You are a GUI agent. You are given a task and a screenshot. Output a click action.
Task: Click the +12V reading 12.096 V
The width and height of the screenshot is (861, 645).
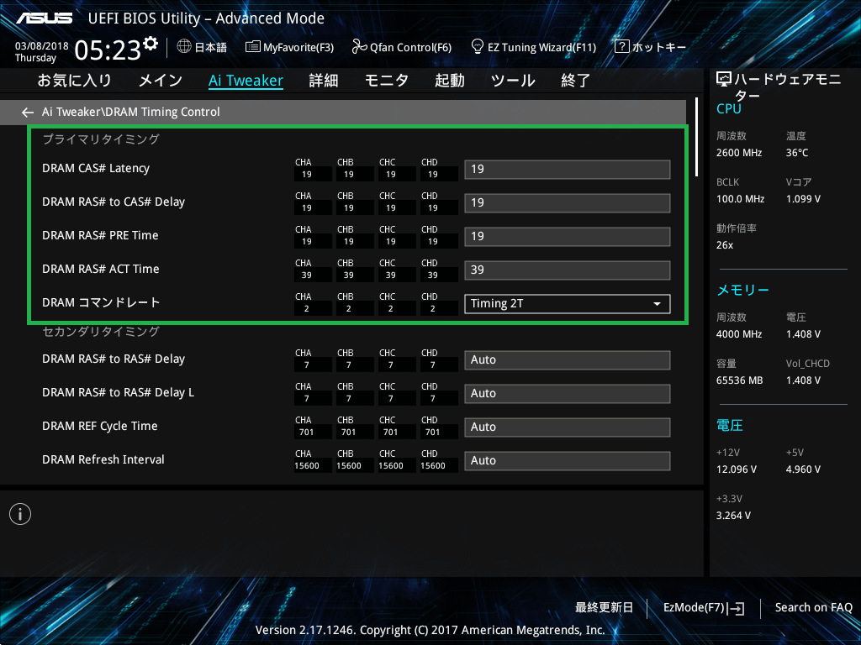[x=737, y=469]
